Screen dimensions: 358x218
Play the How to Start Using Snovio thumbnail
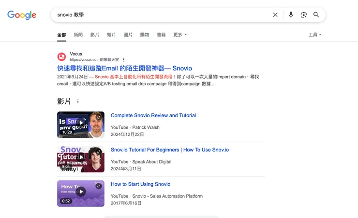click(81, 193)
